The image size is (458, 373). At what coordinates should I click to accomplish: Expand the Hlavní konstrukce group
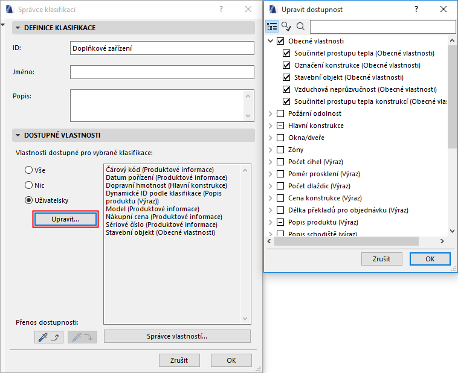click(x=271, y=126)
